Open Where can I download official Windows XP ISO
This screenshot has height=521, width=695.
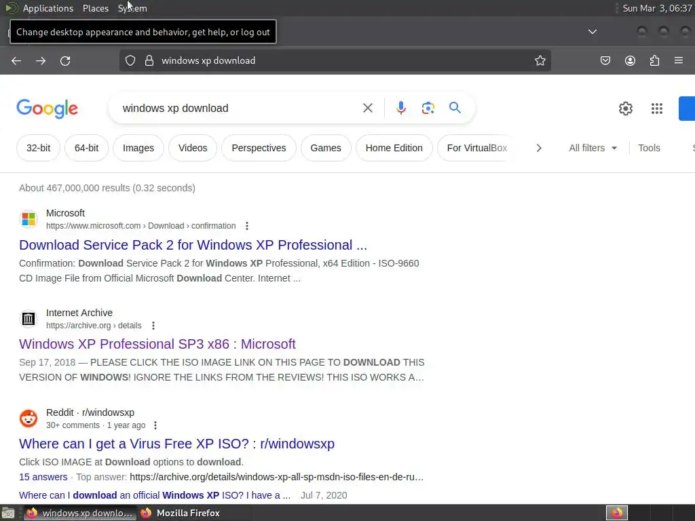point(155,495)
